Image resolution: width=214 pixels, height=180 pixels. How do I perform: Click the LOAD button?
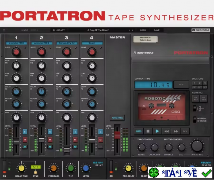point(143,30)
